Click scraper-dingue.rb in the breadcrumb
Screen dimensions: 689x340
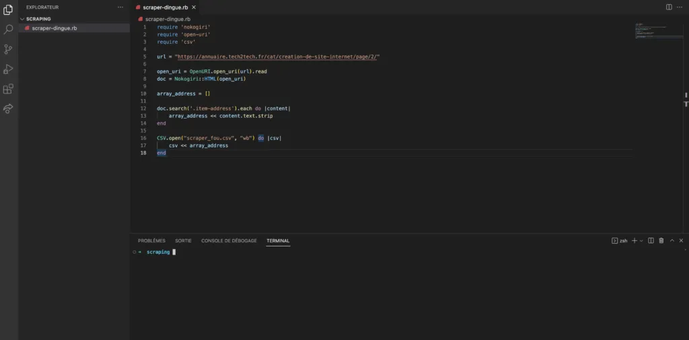168,19
